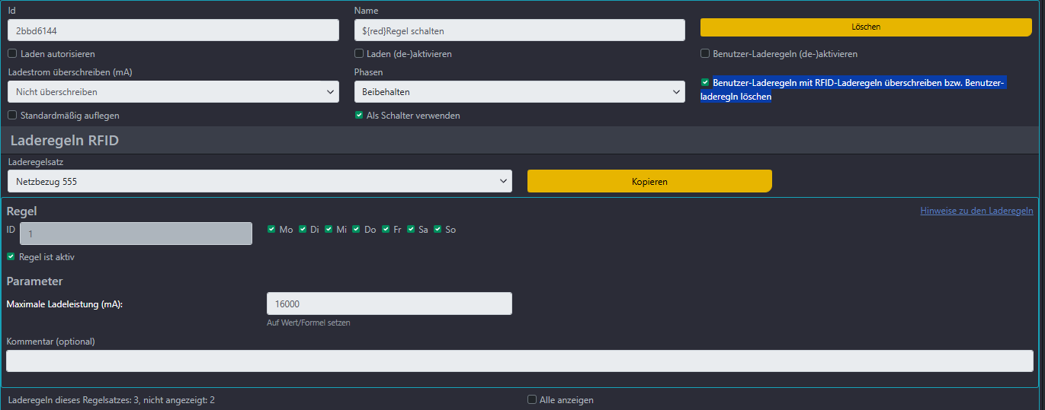Image resolution: width=1045 pixels, height=410 pixels.
Task: Click the yellow Löschen button
Action: 865,27
